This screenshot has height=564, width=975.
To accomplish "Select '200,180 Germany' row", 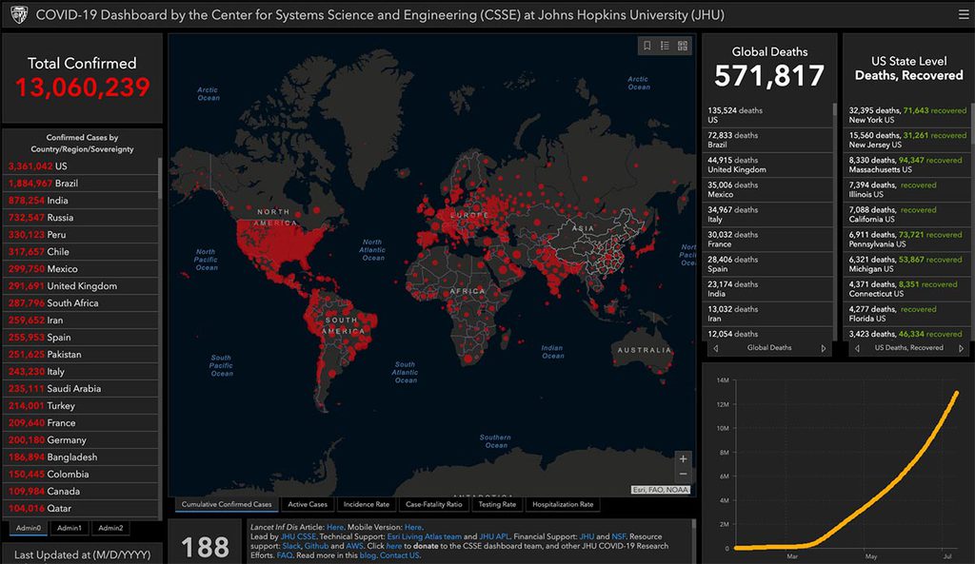I will [x=80, y=439].
